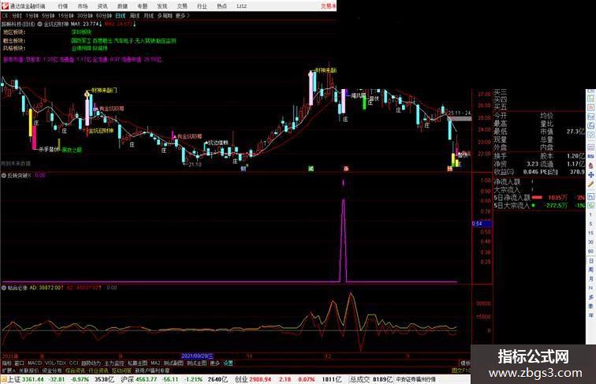Click the round icon before indicator name
The width and height of the screenshot is (596, 384).
[x=40, y=24]
